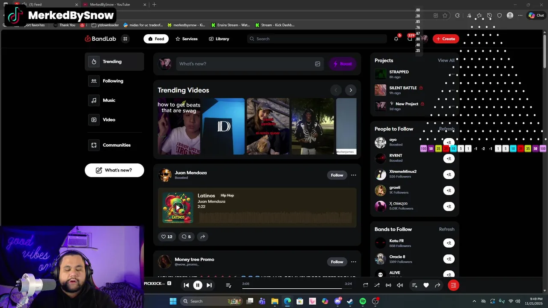Follow XtremeMinus2 with plus button

point(449,175)
